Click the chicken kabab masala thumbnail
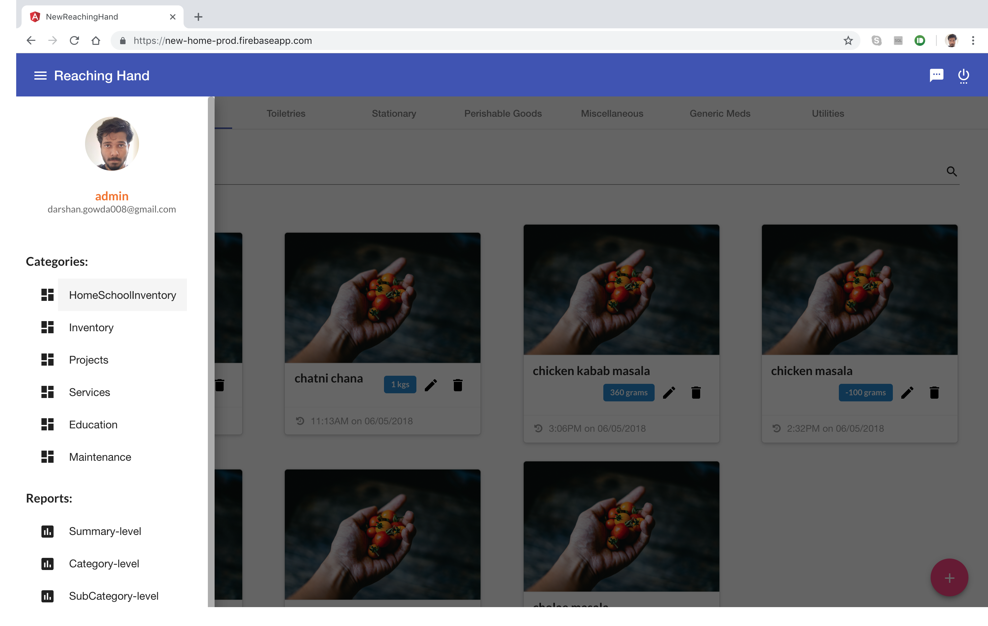Image resolution: width=988 pixels, height=626 pixels. pyautogui.click(x=621, y=290)
